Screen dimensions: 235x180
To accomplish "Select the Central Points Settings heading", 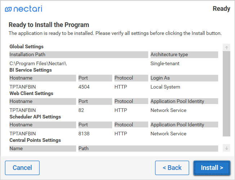I will click(x=35, y=140).
